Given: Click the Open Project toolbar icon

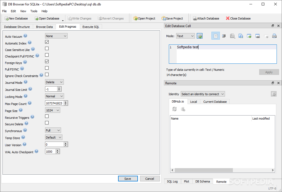Looking at the screenshot, I should pos(135,18).
